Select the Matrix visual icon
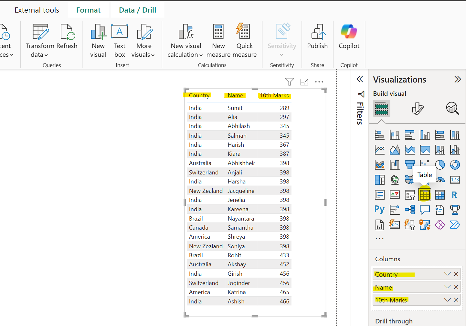The width and height of the screenshot is (466, 326). click(440, 195)
